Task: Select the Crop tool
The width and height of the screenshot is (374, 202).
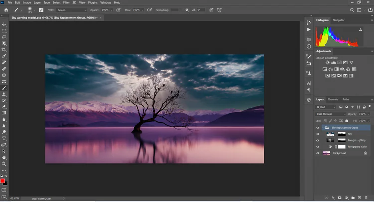Action: pos(4,50)
